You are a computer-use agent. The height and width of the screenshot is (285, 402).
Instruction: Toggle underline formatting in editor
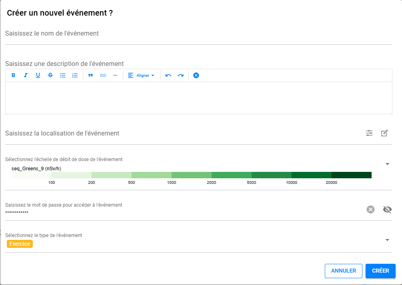38,75
